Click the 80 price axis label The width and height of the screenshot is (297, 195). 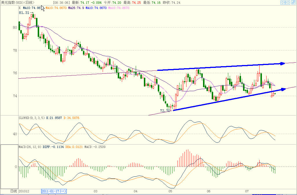pos(15,28)
